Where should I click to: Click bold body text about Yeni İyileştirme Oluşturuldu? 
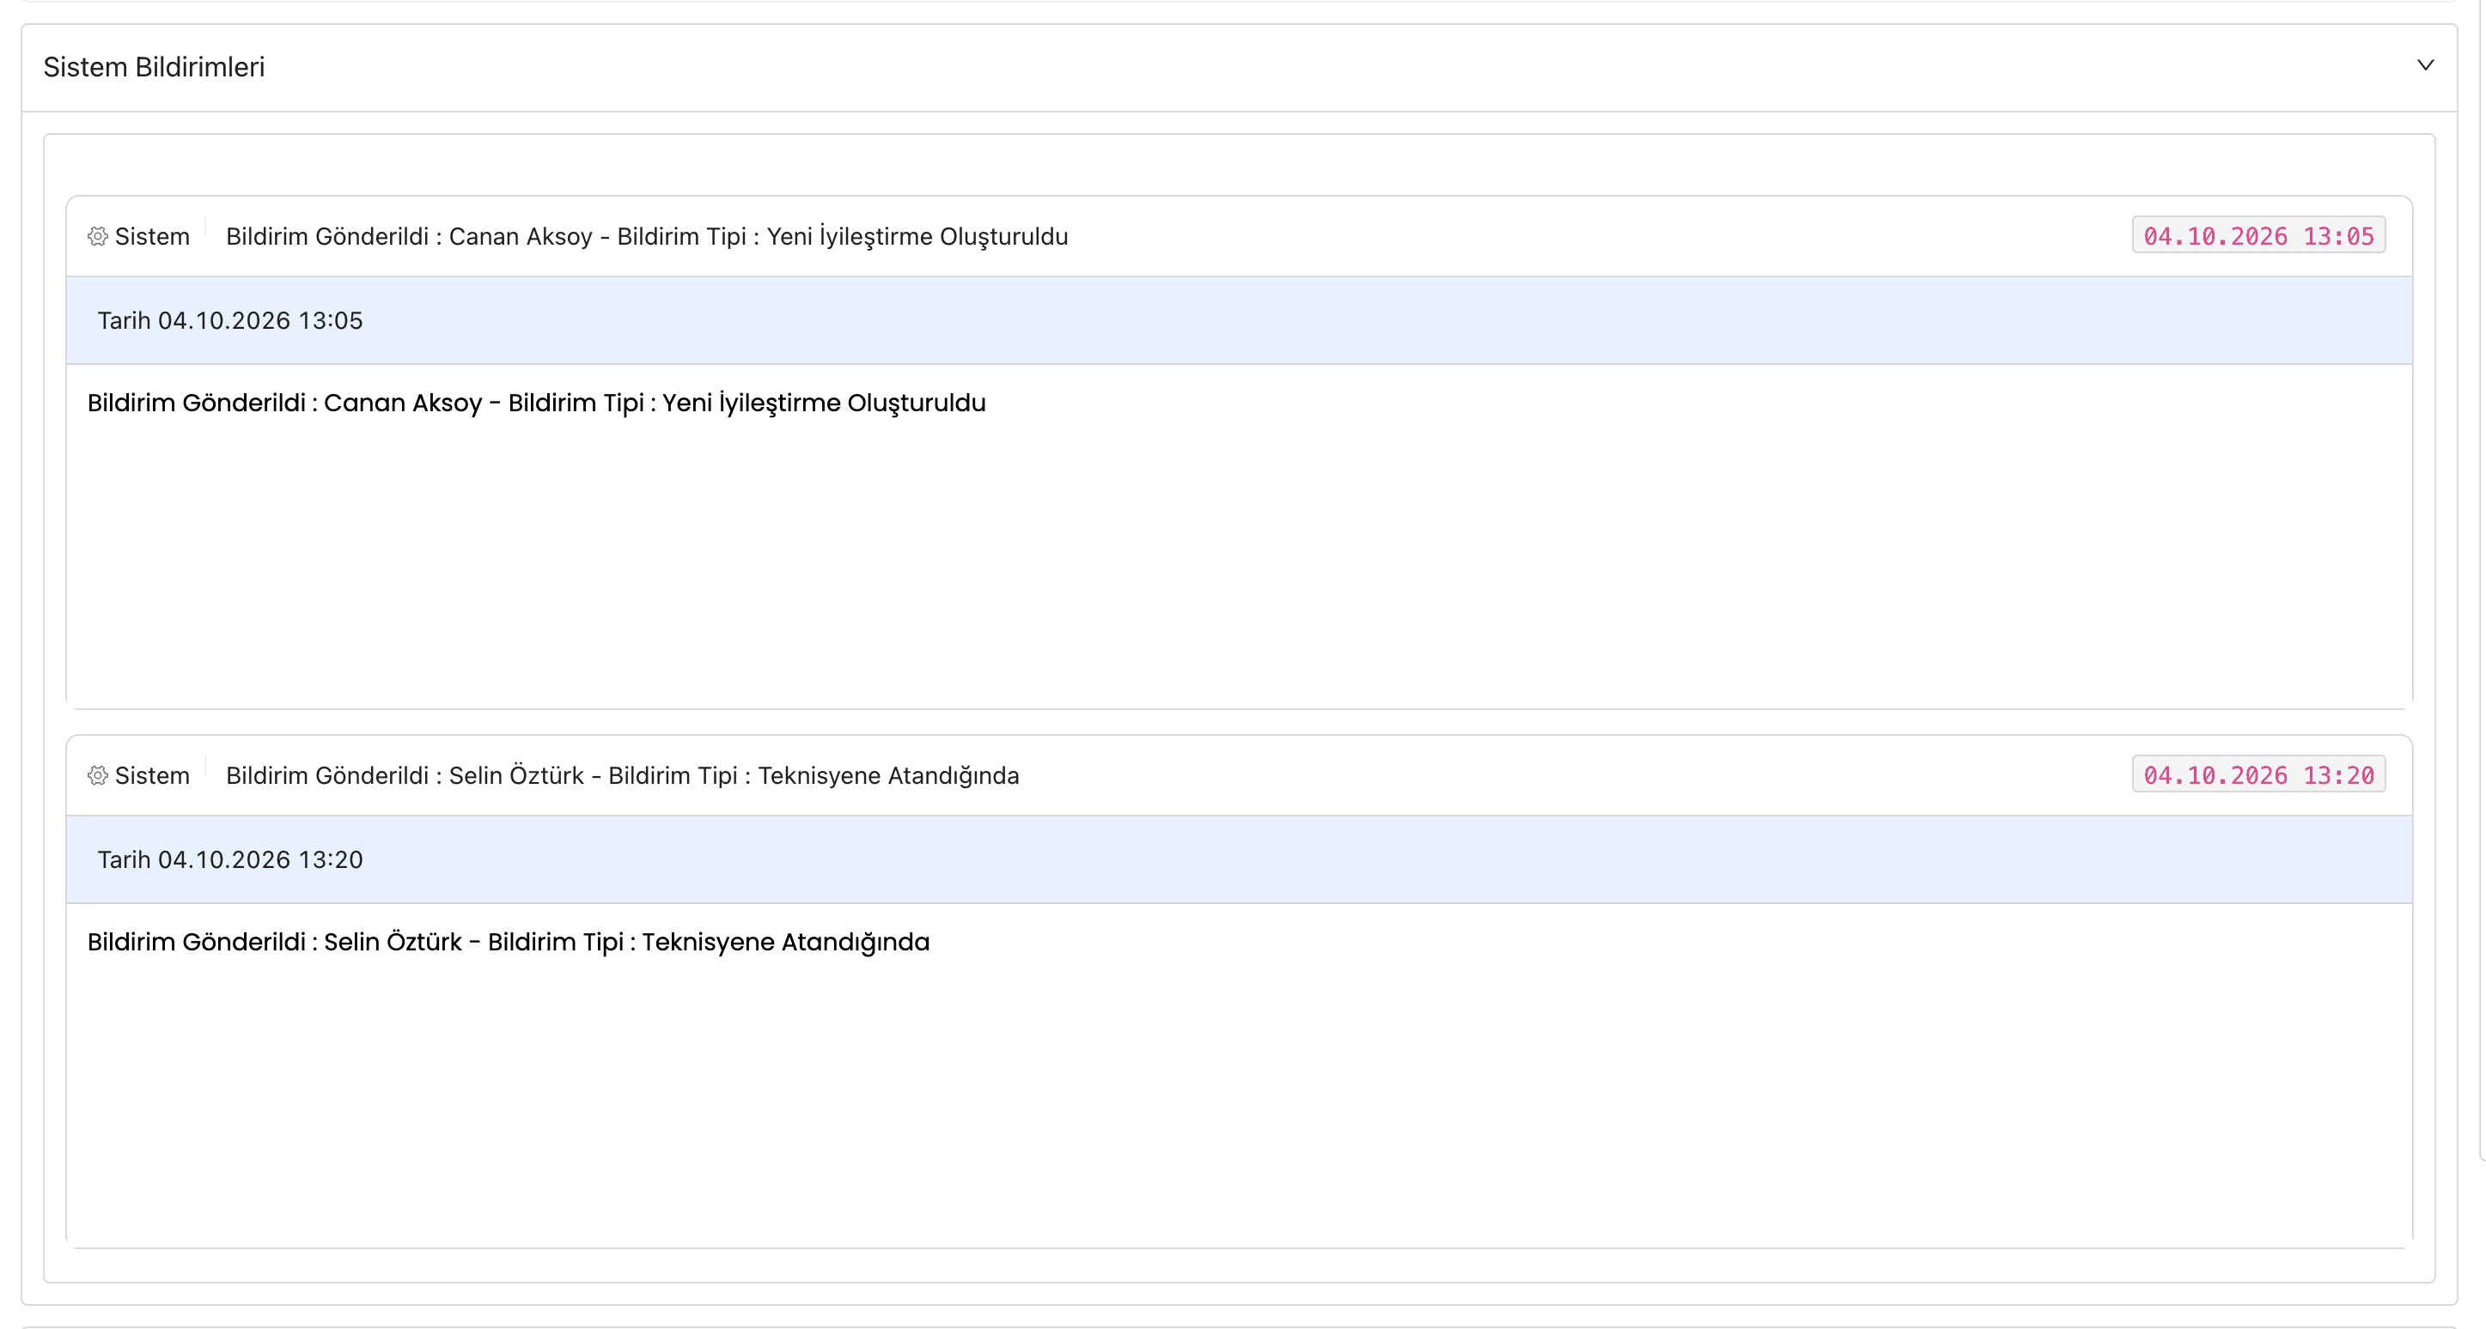pos(537,404)
